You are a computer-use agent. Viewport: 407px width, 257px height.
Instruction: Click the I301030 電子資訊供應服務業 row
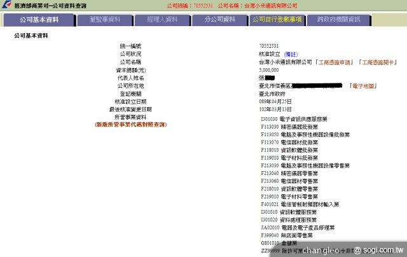pyautogui.click(x=294, y=119)
